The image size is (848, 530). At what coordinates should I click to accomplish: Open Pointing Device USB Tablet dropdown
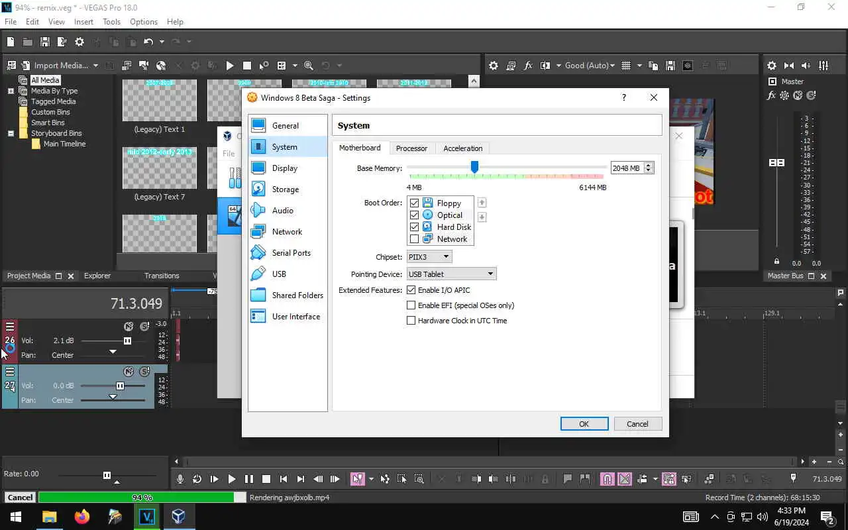pyautogui.click(x=451, y=274)
